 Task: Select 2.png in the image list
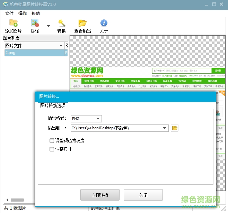10,53
